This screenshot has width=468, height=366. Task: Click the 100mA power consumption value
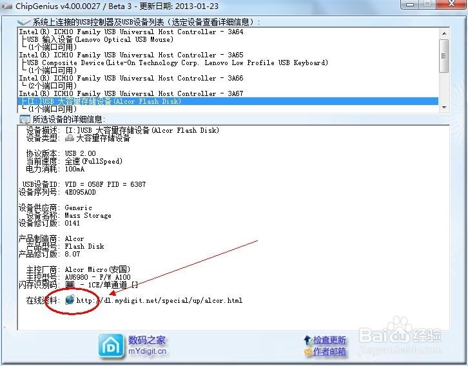click(x=75, y=169)
